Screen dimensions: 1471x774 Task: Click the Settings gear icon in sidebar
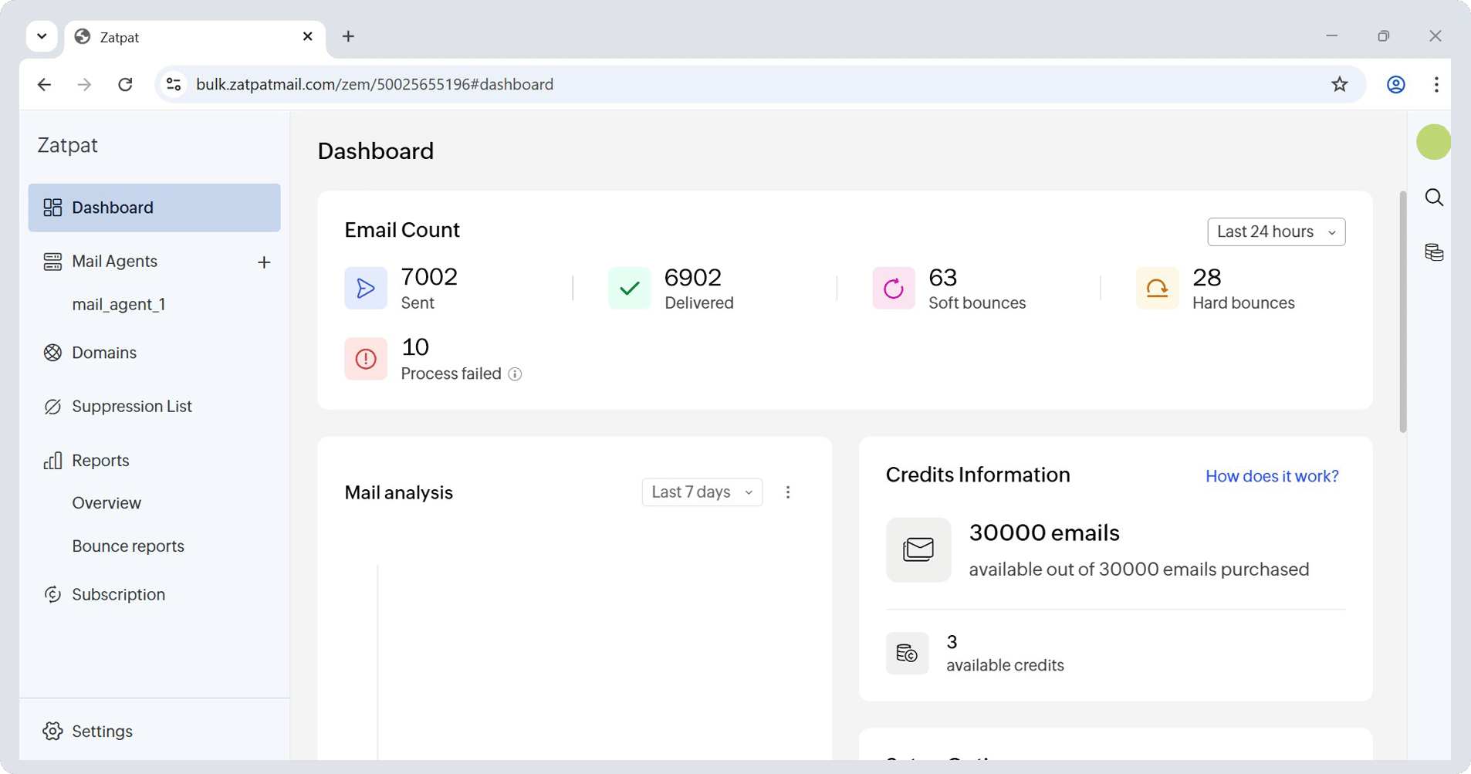click(x=52, y=731)
